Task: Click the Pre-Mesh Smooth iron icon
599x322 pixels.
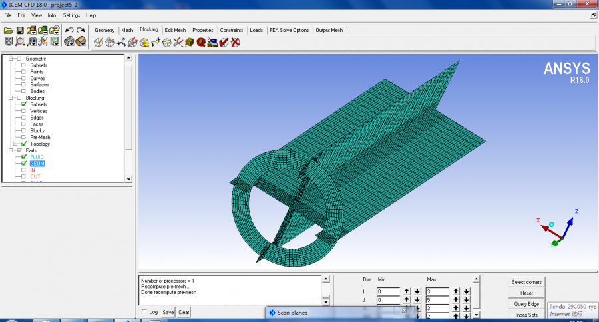Action: 212,43
